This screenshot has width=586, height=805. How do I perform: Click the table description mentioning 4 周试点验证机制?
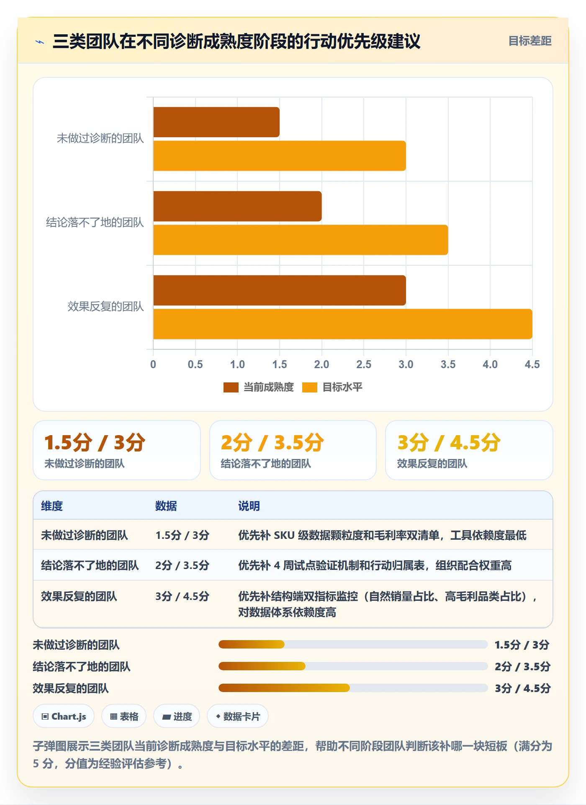375,565
